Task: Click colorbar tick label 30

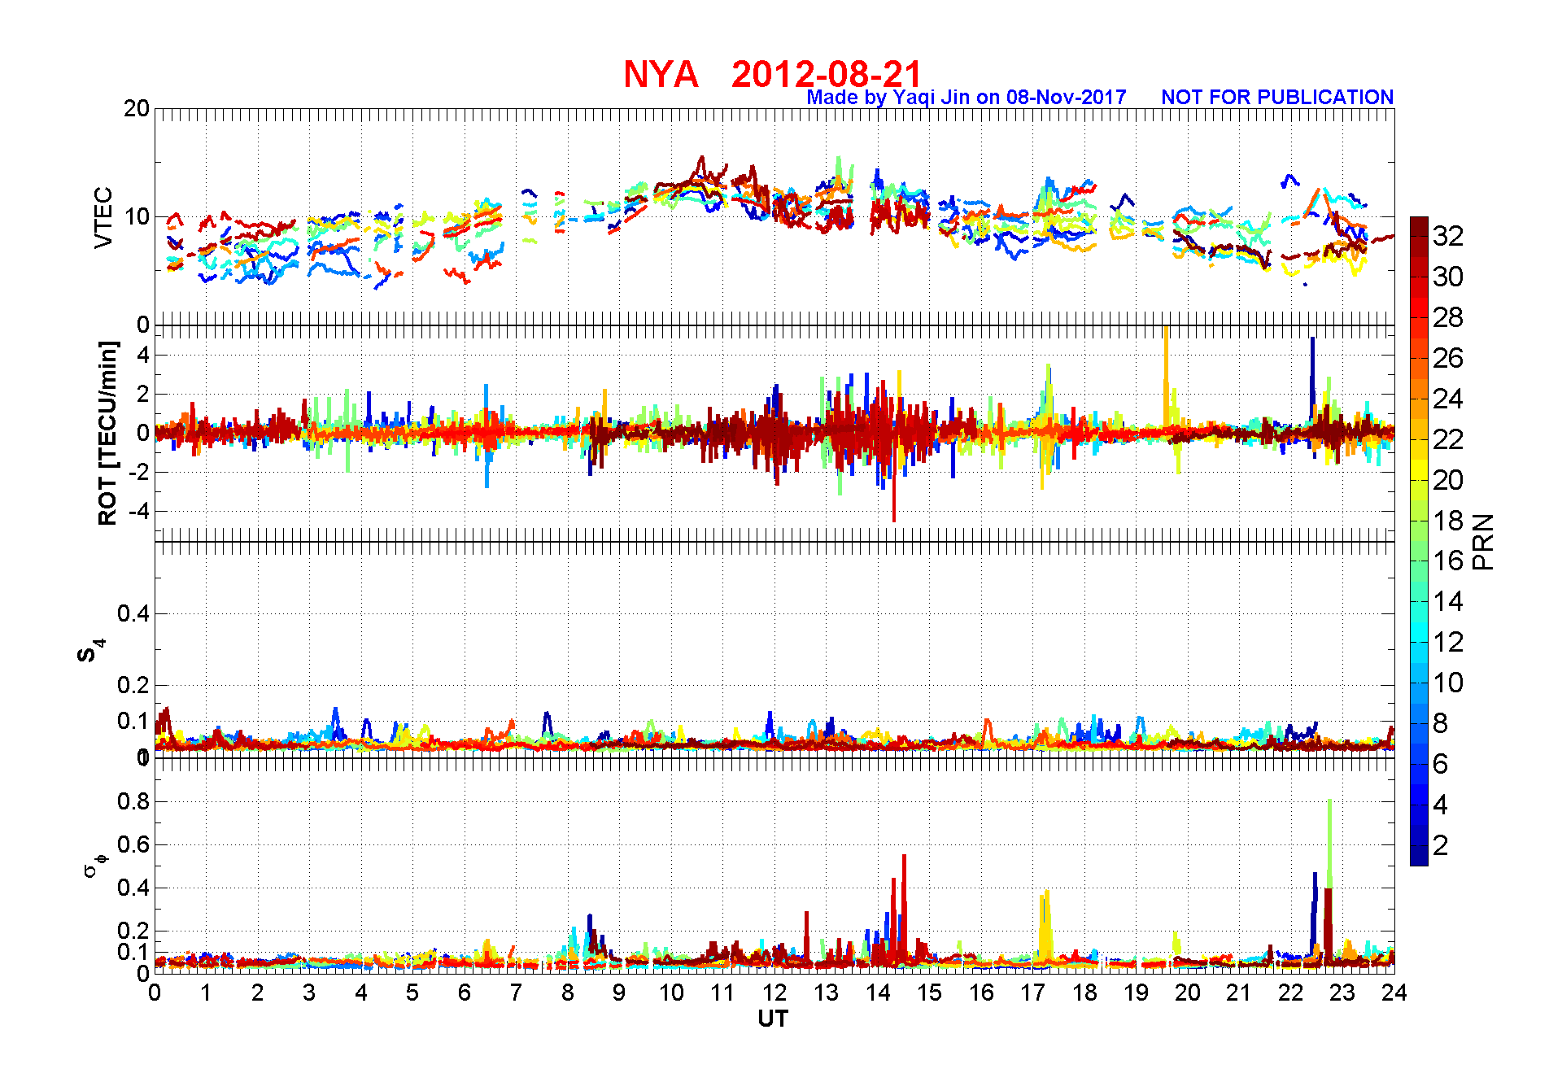Action: coord(1447,277)
